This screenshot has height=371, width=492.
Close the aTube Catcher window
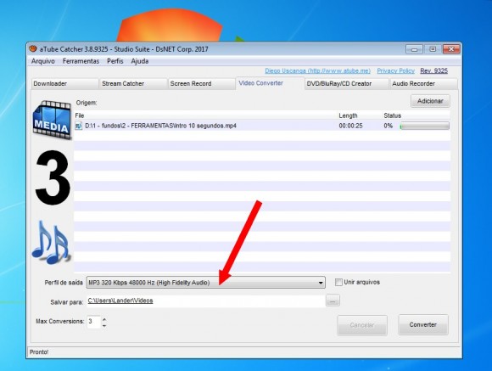pos(451,49)
